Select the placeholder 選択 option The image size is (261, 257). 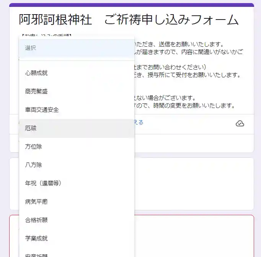coord(77,48)
